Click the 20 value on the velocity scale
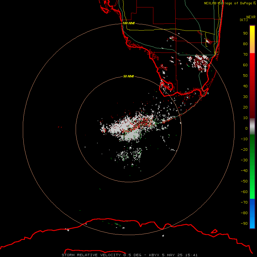This screenshot has width=257, height=257. [x=245, y=107]
